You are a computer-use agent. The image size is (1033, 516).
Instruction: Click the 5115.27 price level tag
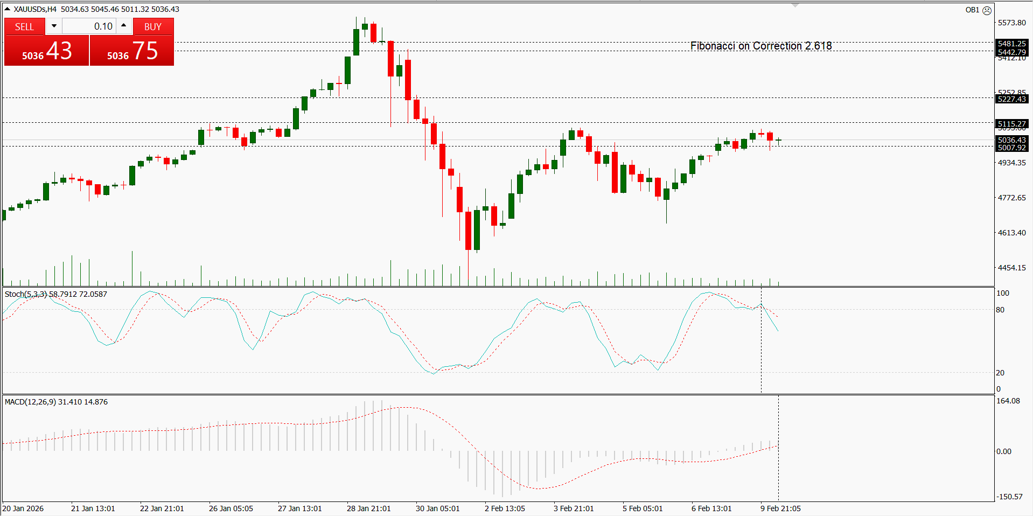(x=1011, y=124)
